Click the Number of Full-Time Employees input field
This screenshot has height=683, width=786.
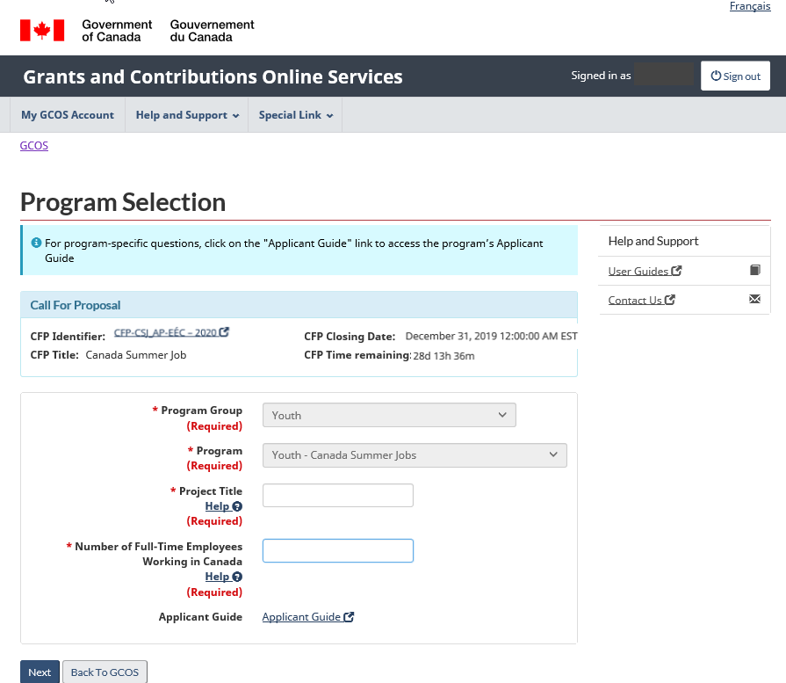337,551
